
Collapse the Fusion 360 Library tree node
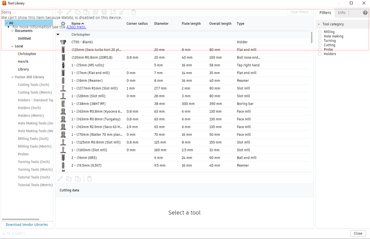pos(13,77)
